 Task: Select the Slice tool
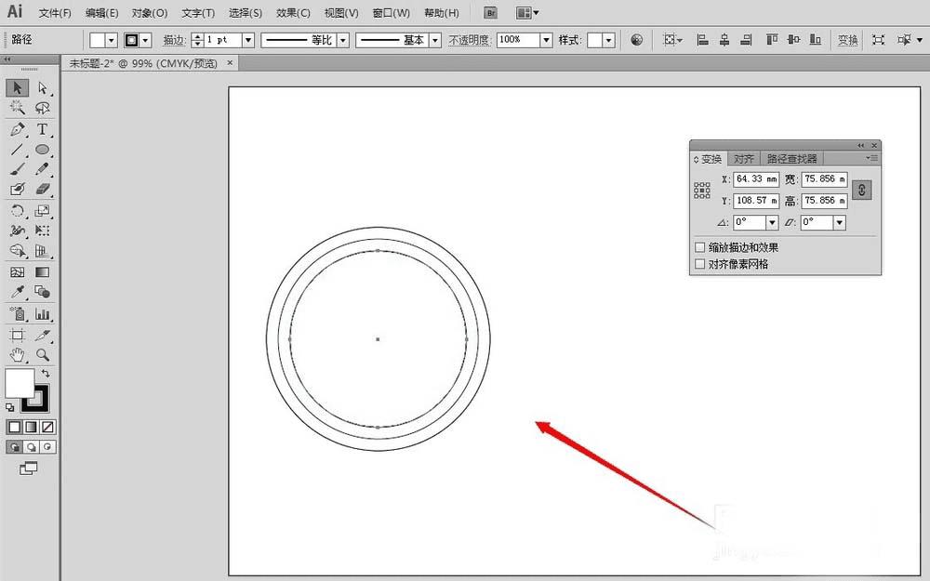[x=42, y=335]
